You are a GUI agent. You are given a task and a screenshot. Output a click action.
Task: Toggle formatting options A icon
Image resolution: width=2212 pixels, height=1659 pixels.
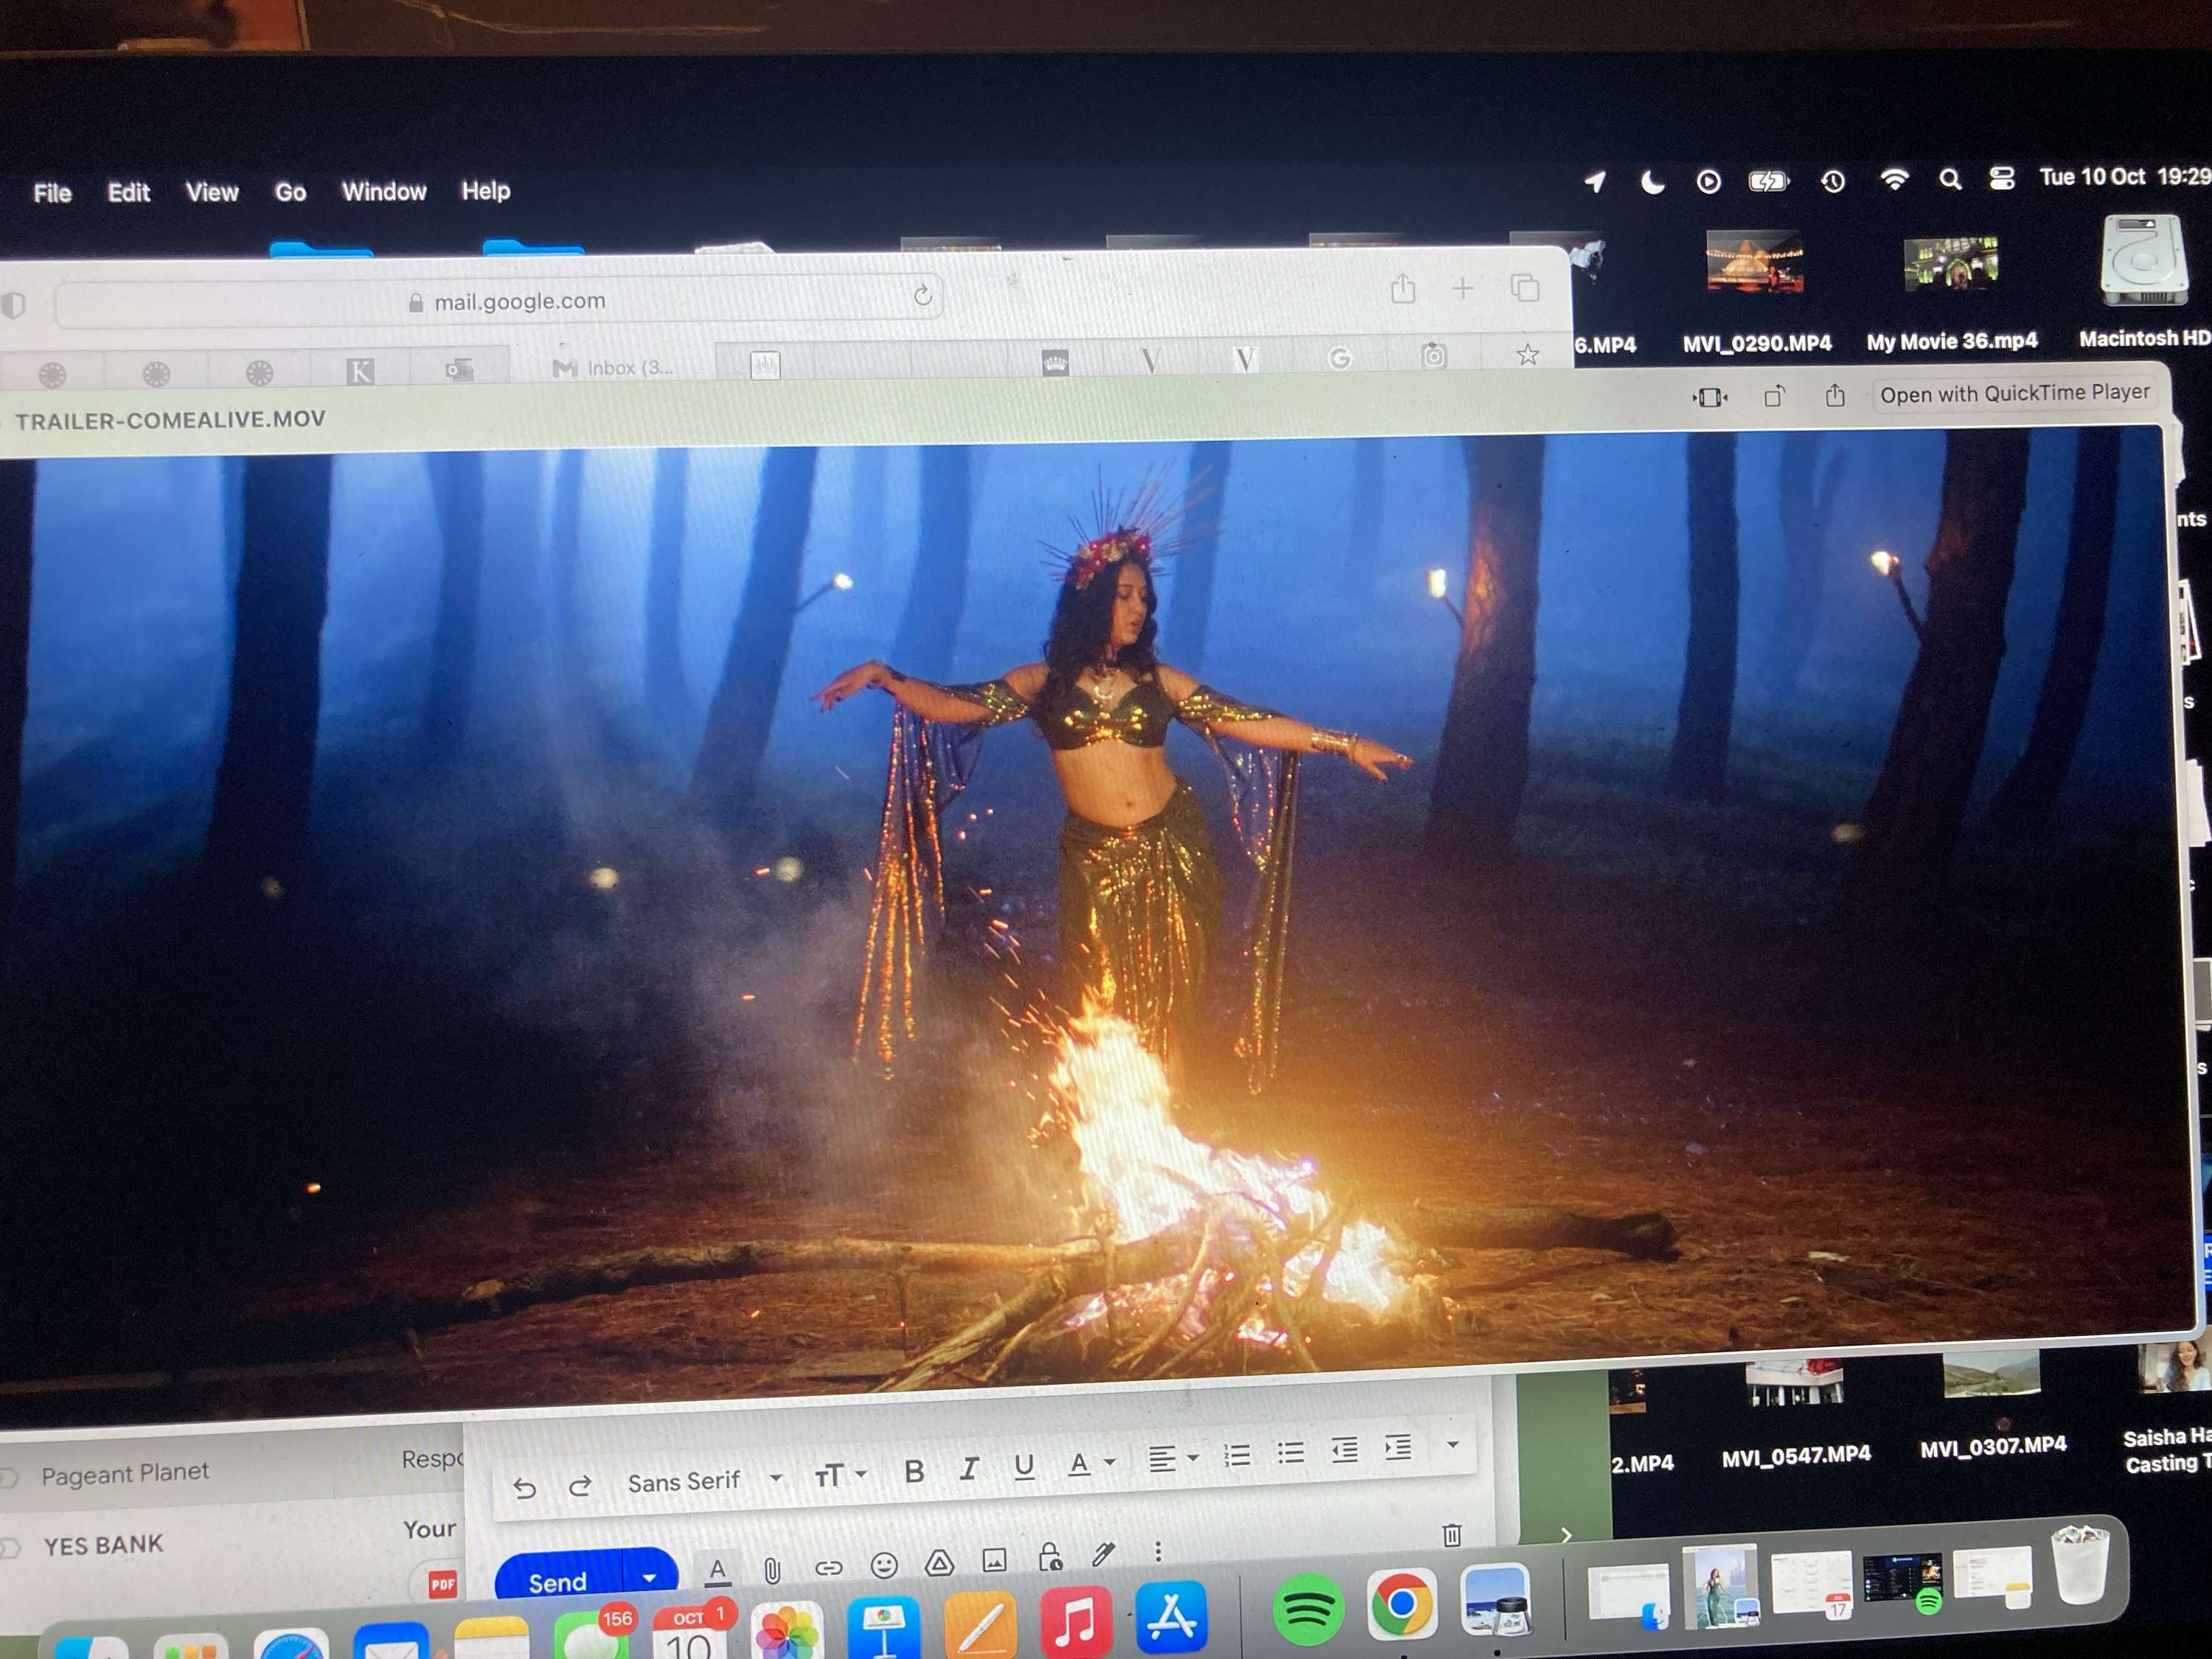pyautogui.click(x=717, y=1571)
